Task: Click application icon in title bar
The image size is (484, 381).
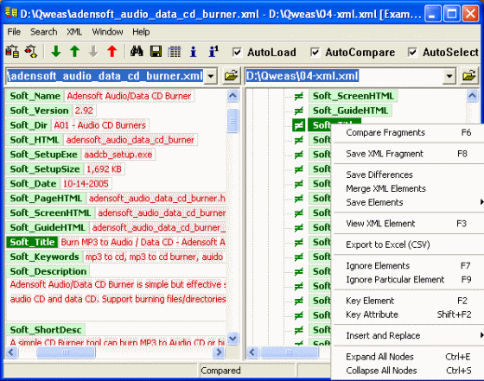Action: [11, 12]
